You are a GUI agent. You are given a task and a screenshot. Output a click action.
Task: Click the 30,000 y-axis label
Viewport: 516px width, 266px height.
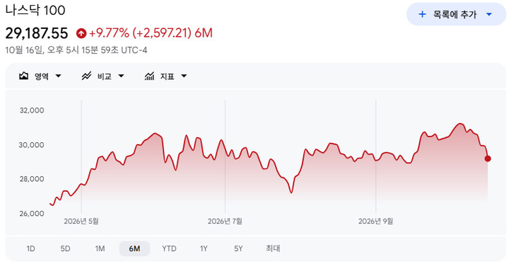tap(32, 145)
